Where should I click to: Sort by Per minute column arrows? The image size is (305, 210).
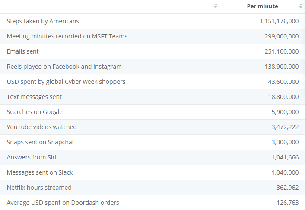301,6
